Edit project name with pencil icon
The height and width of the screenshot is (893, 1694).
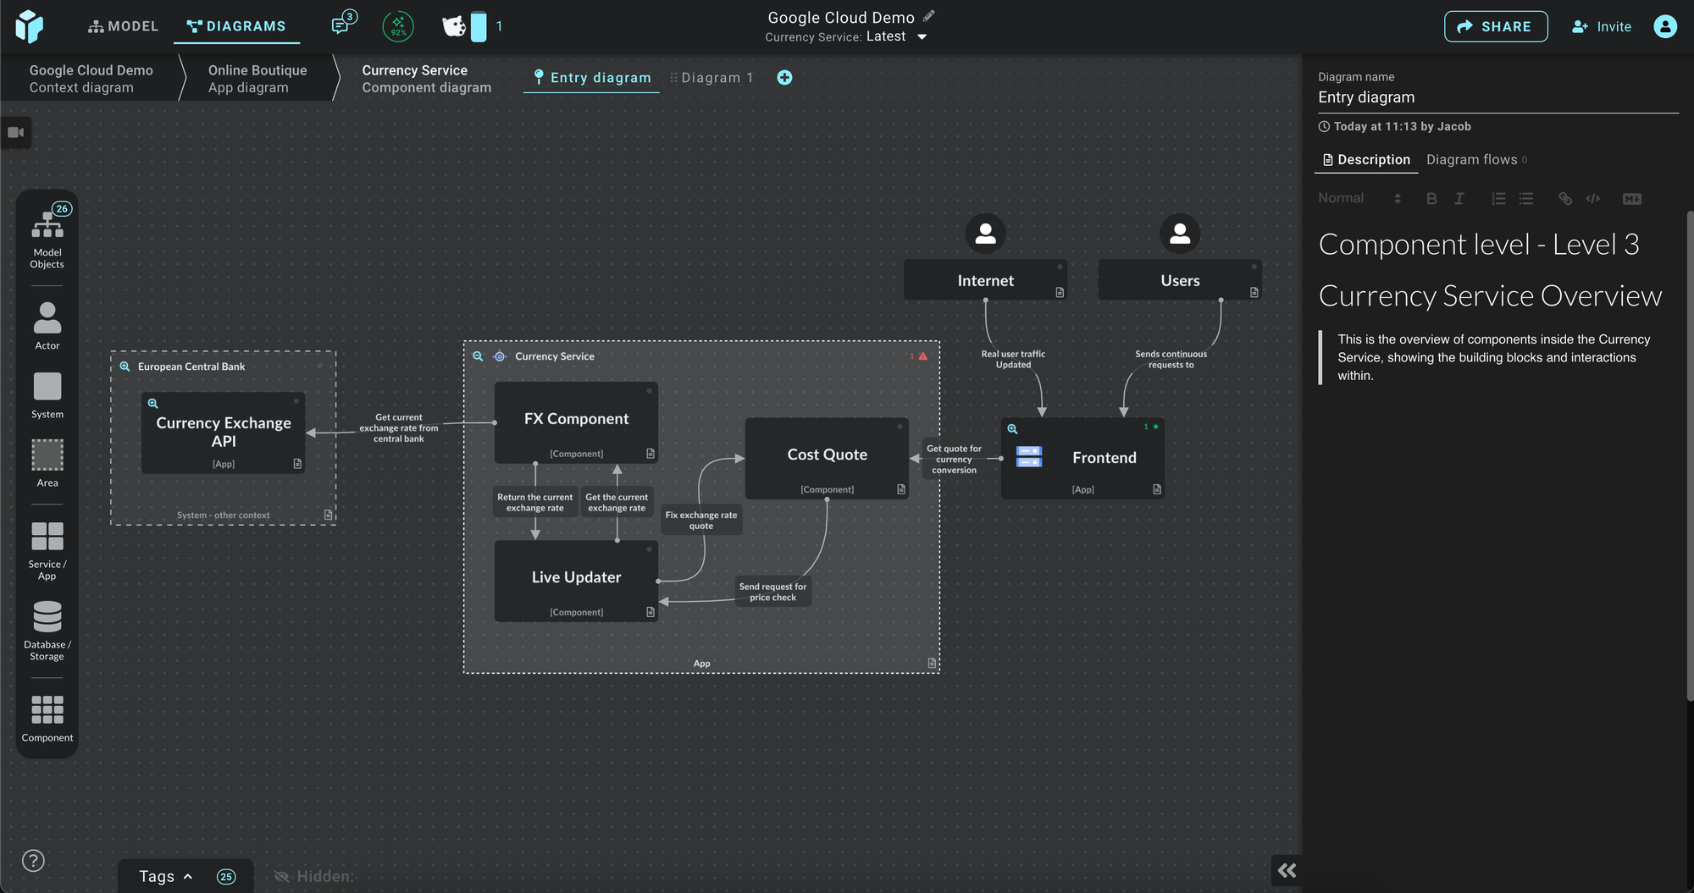point(929,16)
